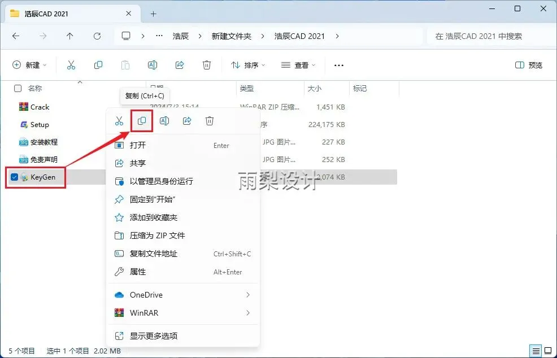This screenshot has height=358, width=557.
Task: Sort by the 大小 column header
Action: click(315, 89)
